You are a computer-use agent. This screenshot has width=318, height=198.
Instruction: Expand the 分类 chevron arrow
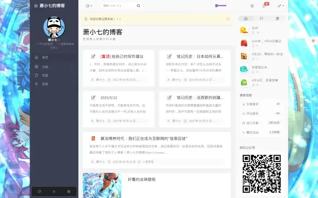[x=72, y=67]
